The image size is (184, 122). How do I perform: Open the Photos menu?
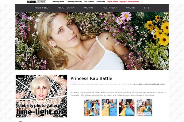tap(88, 8)
